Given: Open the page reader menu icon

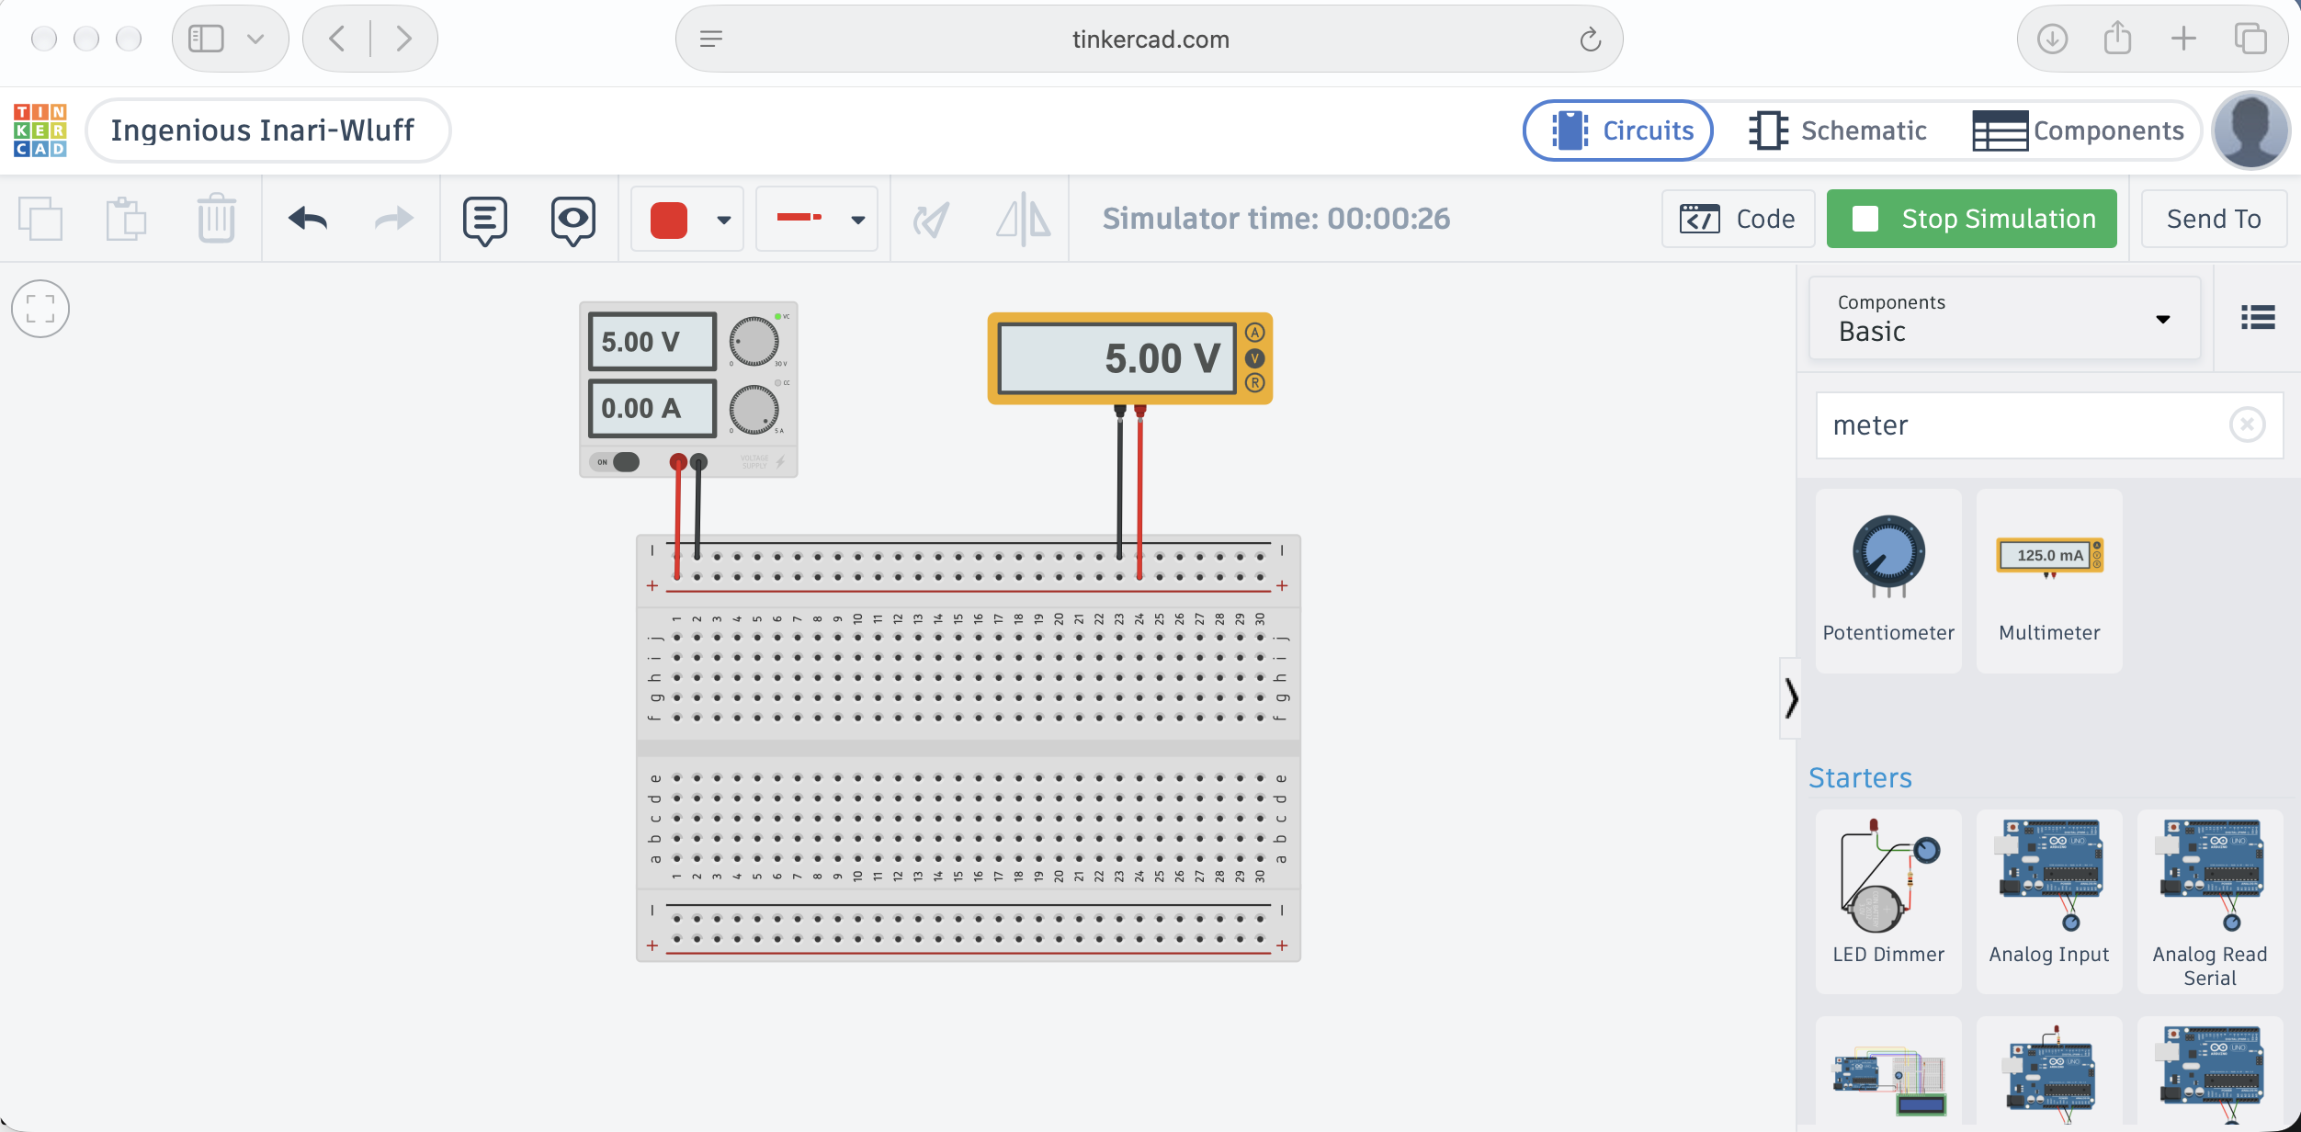Looking at the screenshot, I should click(x=710, y=39).
